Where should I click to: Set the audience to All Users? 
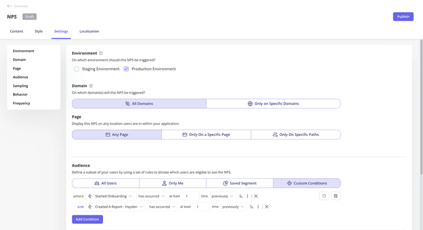coord(105,183)
